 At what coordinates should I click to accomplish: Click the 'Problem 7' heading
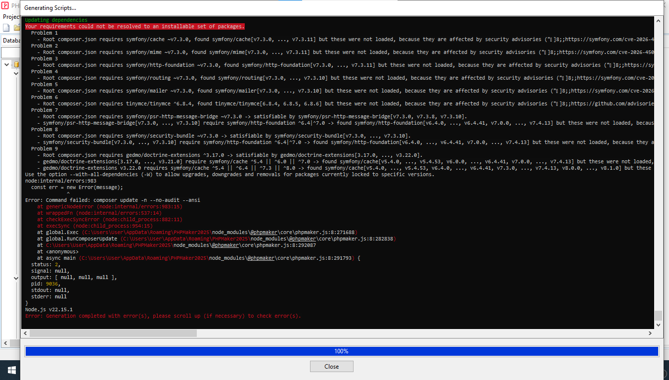tap(45, 110)
